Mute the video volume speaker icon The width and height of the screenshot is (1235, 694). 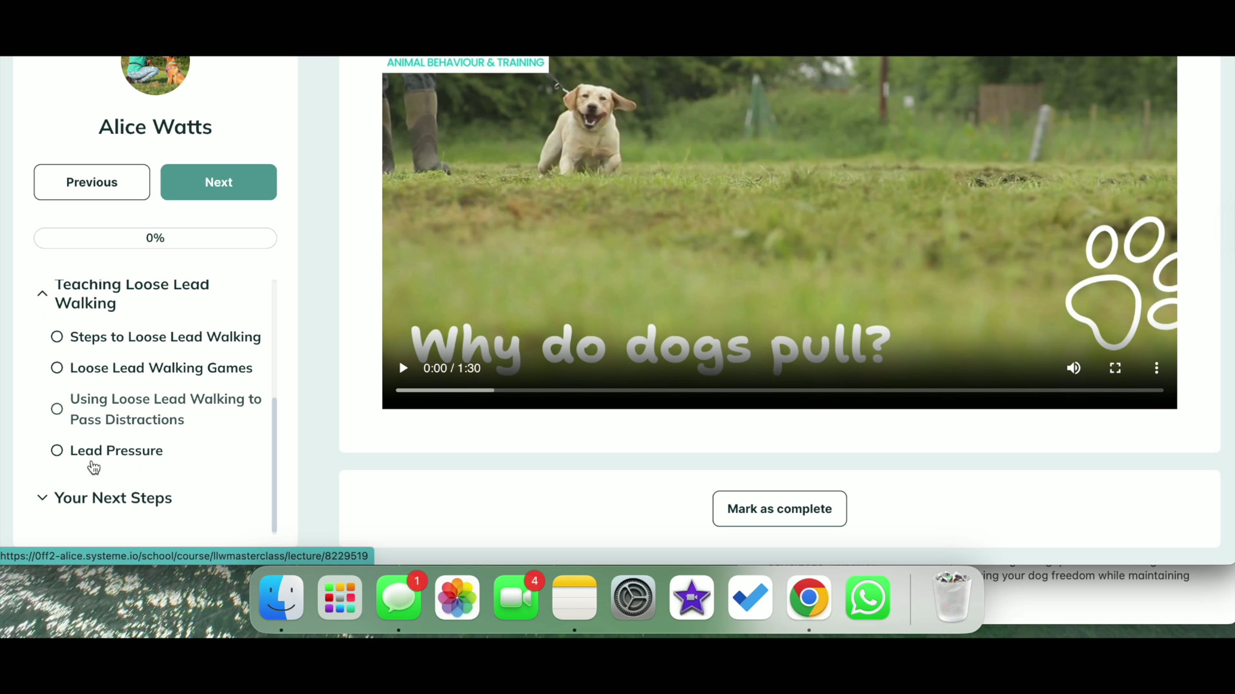click(x=1074, y=368)
